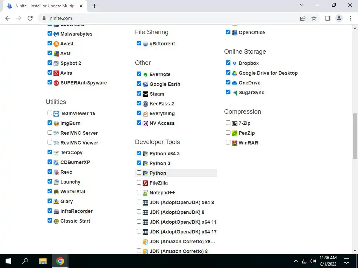Open Windows taskbar search
Image resolution: width=358 pixels, height=268 pixels.
25,261
